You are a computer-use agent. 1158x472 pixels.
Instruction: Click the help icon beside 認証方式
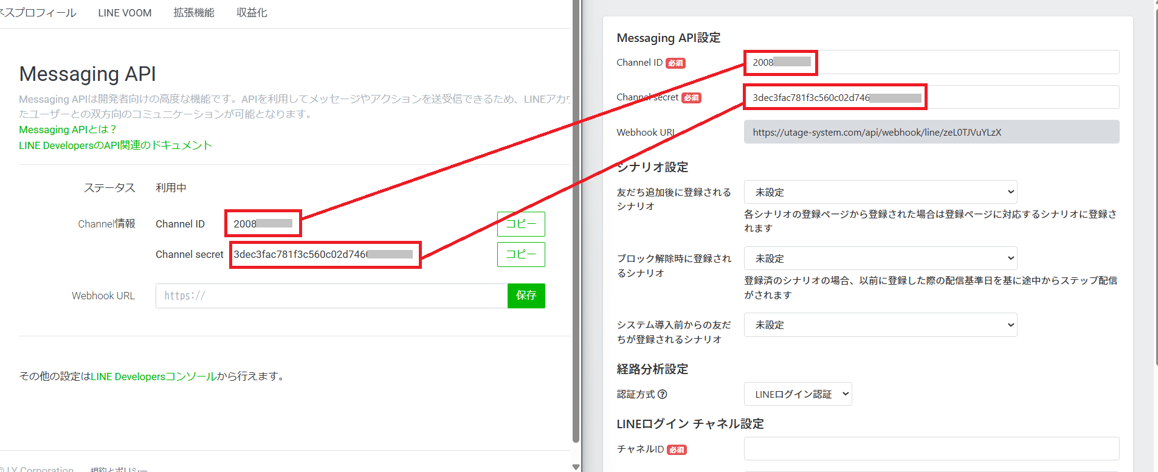pos(663,394)
